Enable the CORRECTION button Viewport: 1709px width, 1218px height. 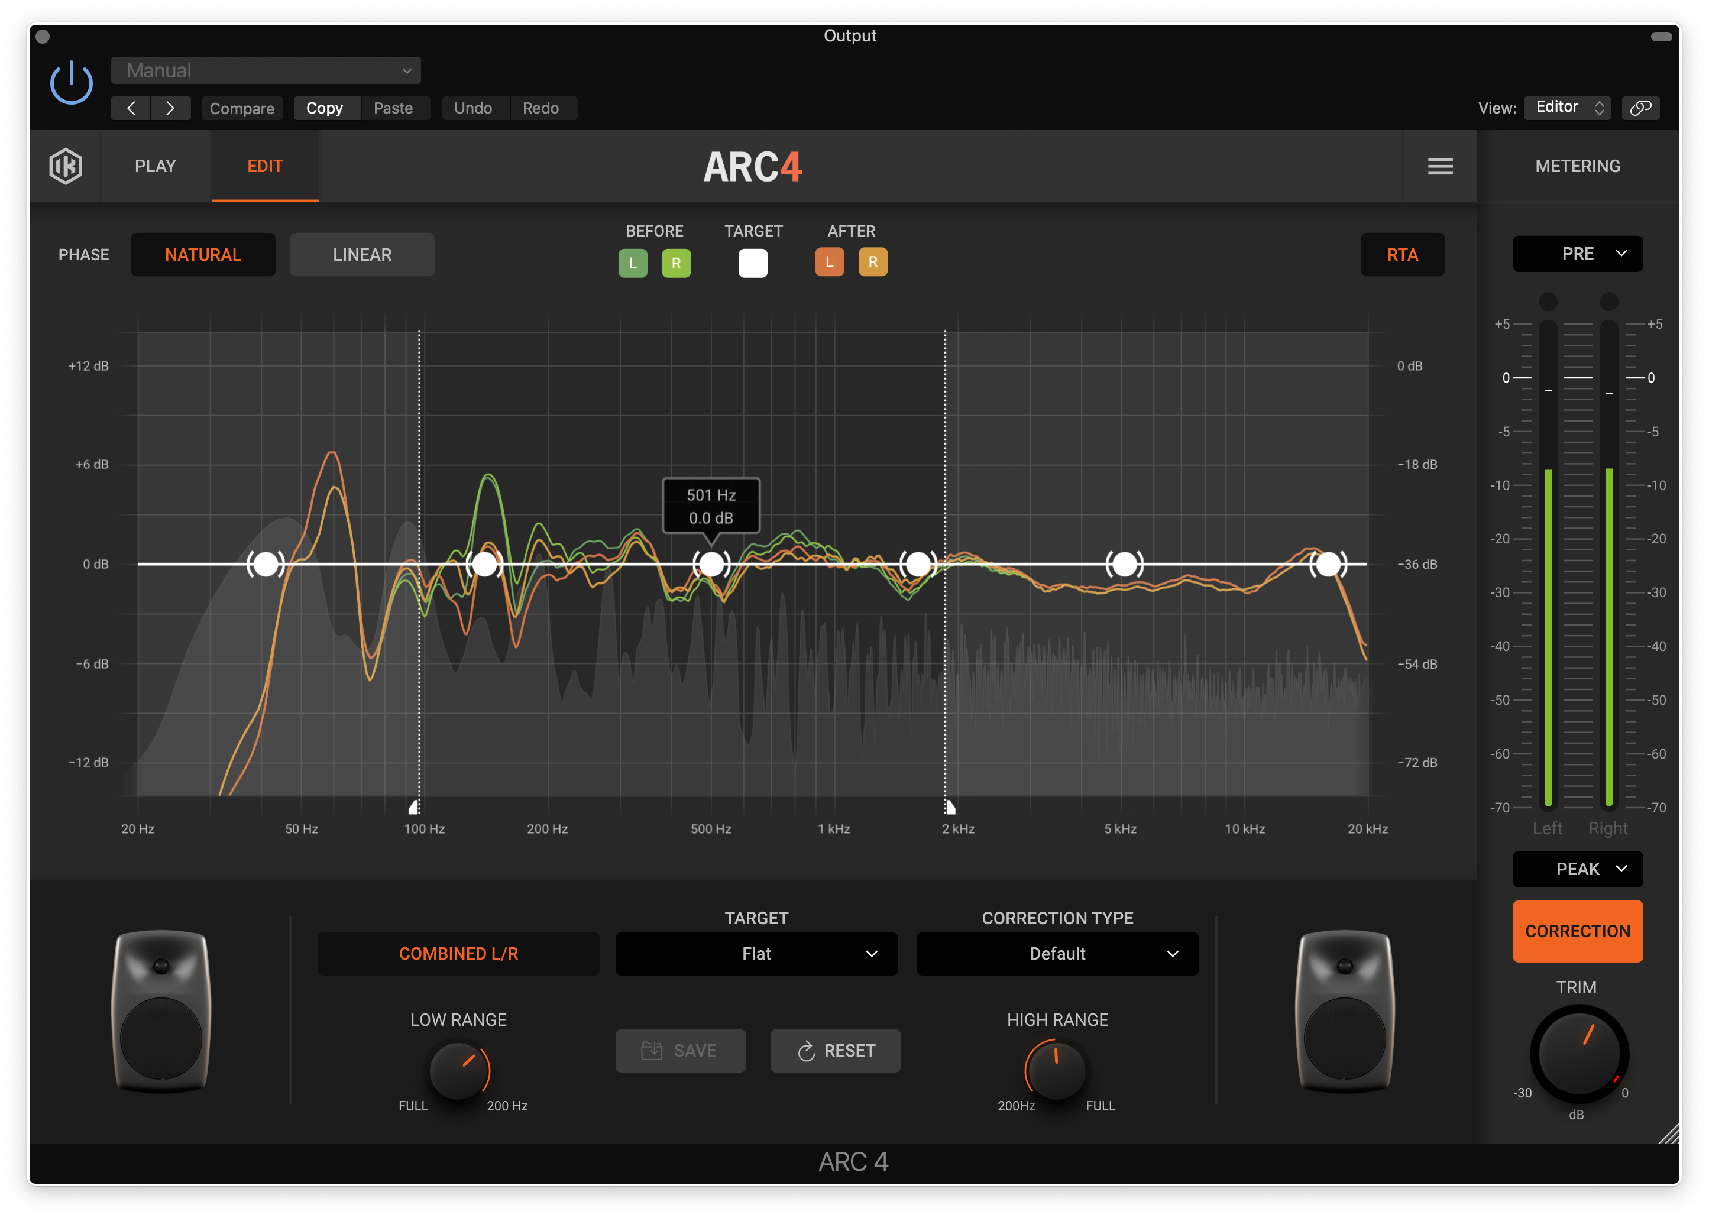(1577, 929)
